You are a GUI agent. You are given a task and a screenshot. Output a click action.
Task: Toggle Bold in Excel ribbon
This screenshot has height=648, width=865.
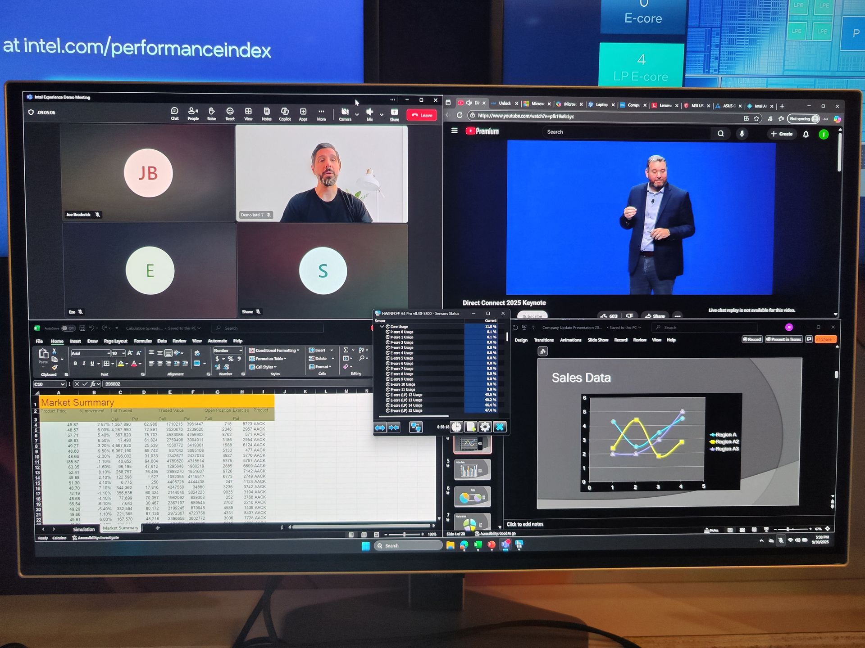[75, 364]
